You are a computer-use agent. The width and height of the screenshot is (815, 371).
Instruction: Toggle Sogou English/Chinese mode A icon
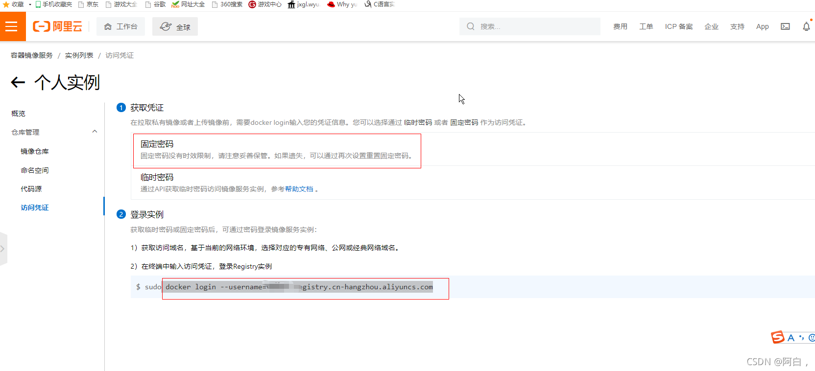tap(791, 338)
